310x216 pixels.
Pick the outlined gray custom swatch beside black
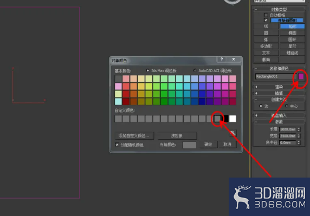point(217,119)
